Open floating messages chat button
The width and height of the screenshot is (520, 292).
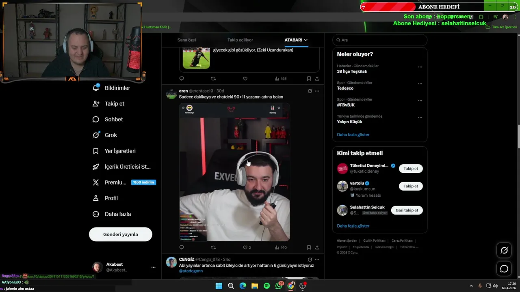tap(504, 269)
